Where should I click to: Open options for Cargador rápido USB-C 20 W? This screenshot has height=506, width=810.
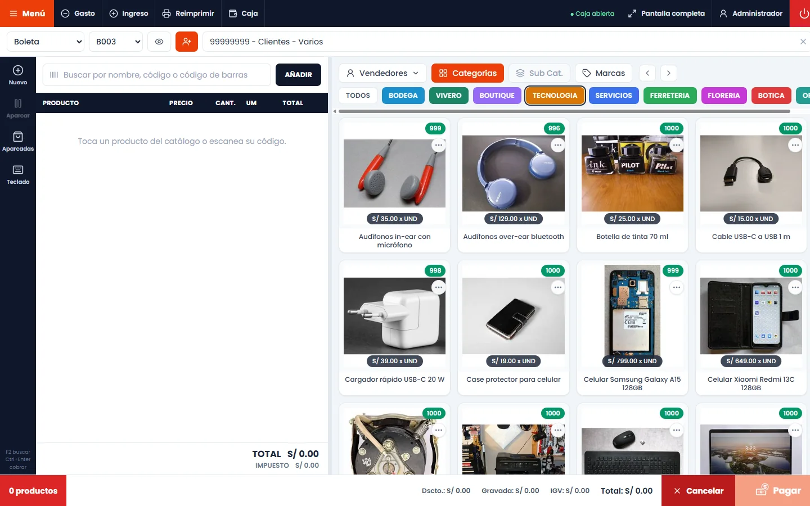[x=439, y=287]
